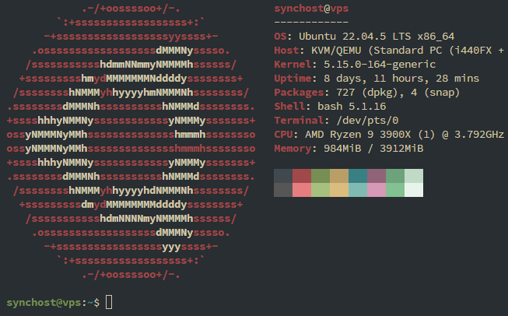Screen dimensions: 508x316
Task: Click the OS line showing Ubuntu 22.04.5
Action: click(364, 36)
